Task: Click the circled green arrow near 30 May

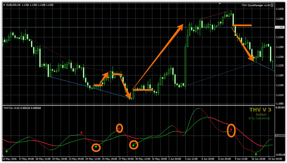Action: tap(134, 145)
